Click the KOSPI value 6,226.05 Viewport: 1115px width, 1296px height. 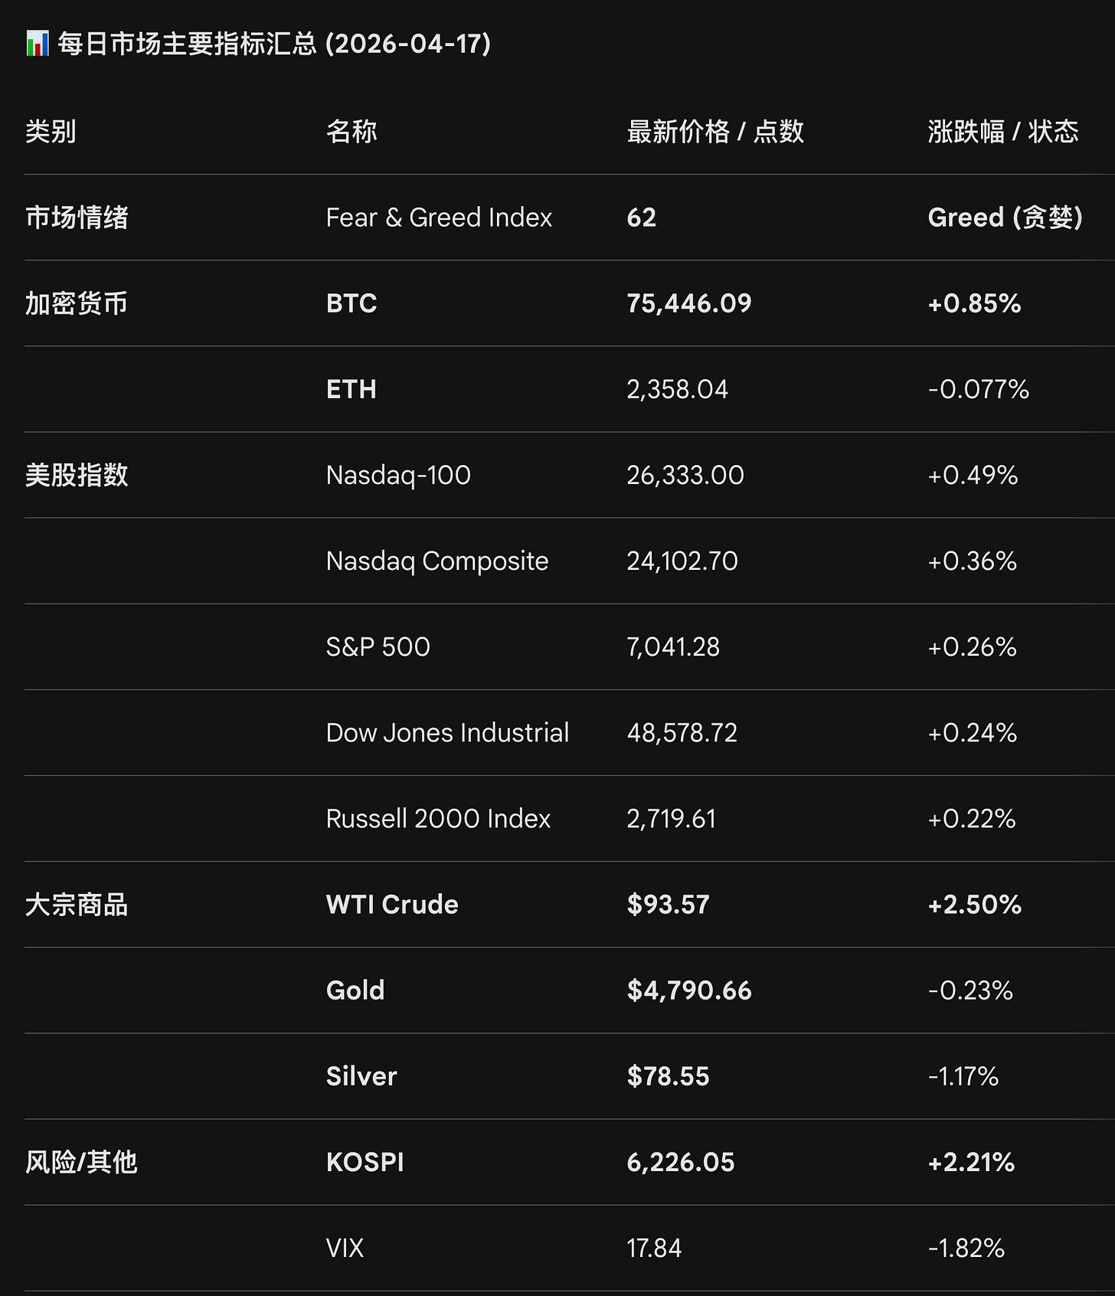681,1162
